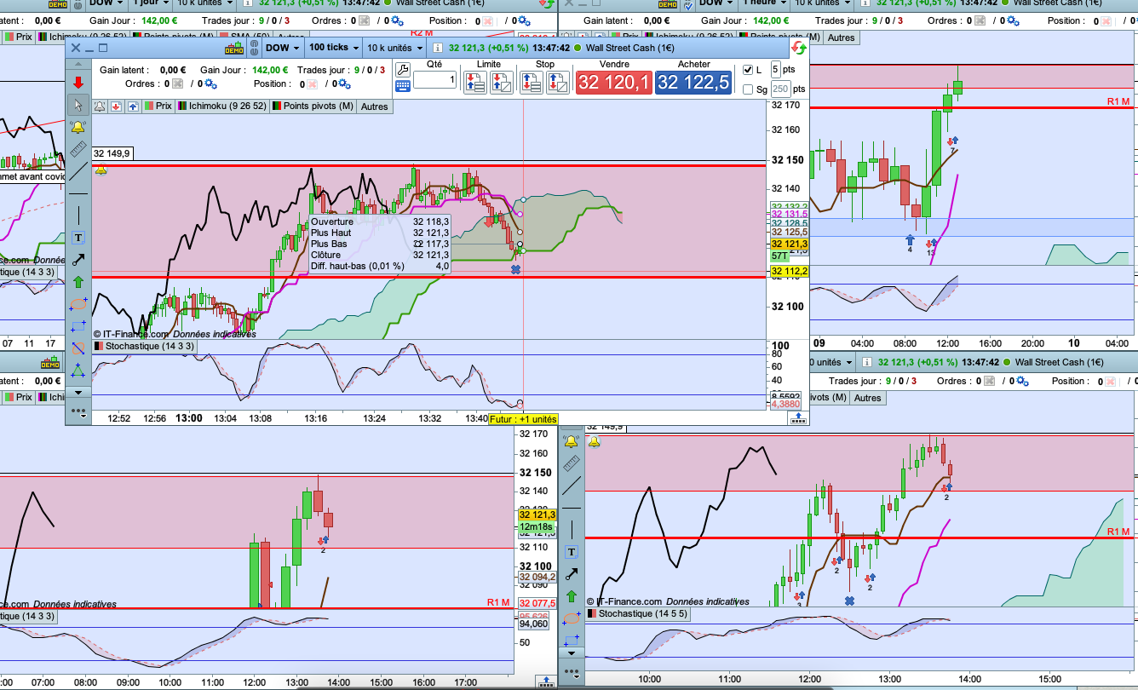This screenshot has width=1138, height=690.
Task: Open the three-dots menu at front window sidebar bottom
Action: click(78, 411)
